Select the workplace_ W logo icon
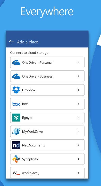 point(16,173)
